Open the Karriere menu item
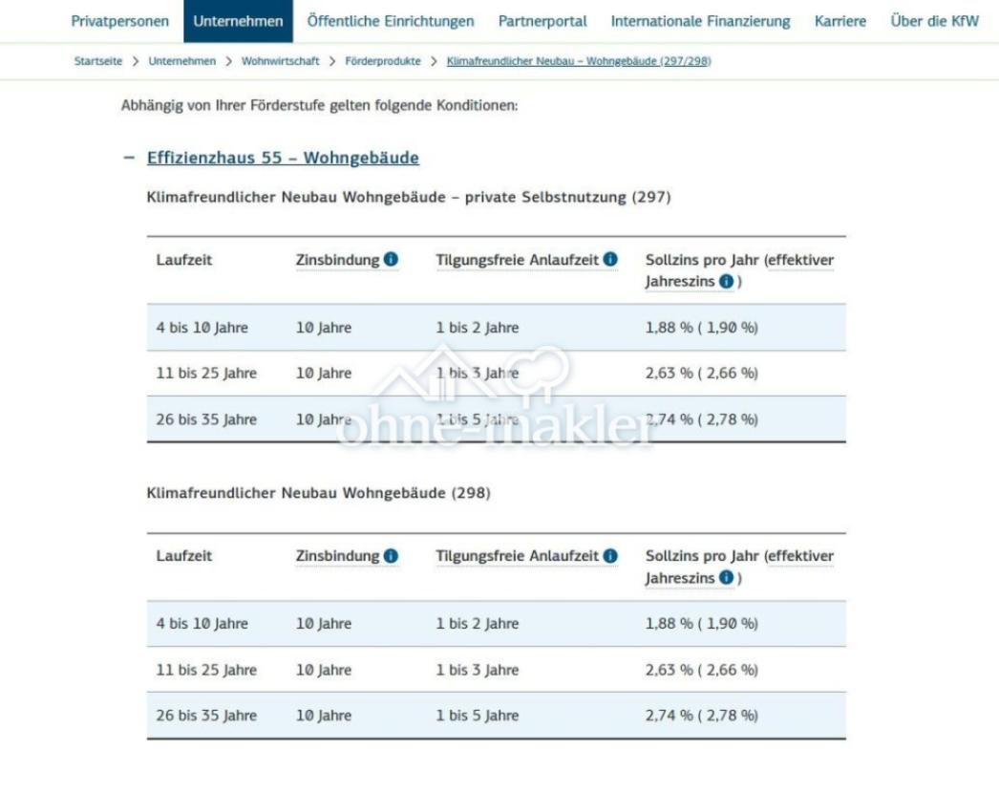The height and width of the screenshot is (793, 999). point(840,19)
